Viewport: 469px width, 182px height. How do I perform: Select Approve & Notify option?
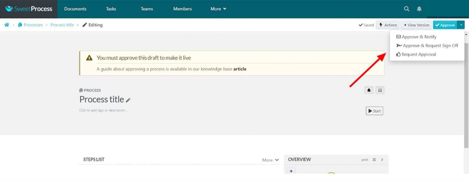tap(416, 37)
